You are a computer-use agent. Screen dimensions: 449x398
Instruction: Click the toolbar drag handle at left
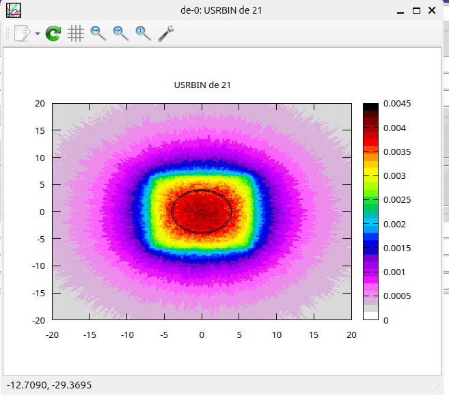8,33
